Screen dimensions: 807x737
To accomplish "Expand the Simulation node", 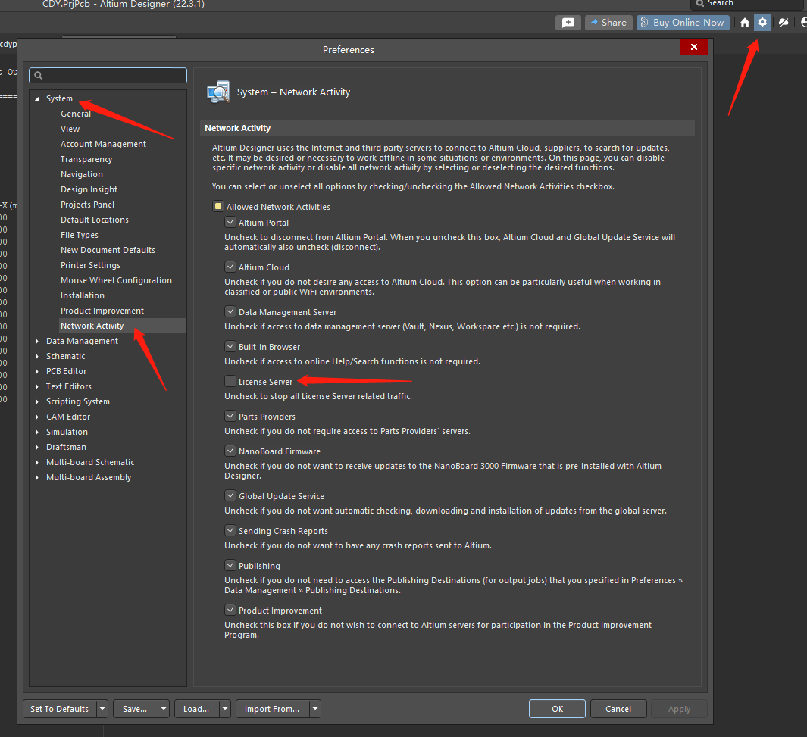I will [37, 432].
